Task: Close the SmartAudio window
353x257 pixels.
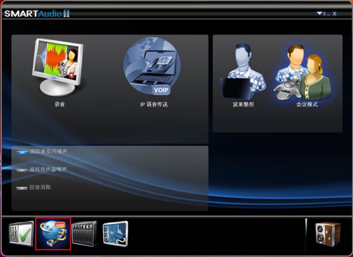Action: (334, 14)
